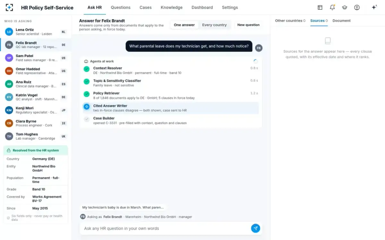This screenshot has height=240, width=385.
Task: Go to the Ask HR tab
Action: click(x=95, y=7)
